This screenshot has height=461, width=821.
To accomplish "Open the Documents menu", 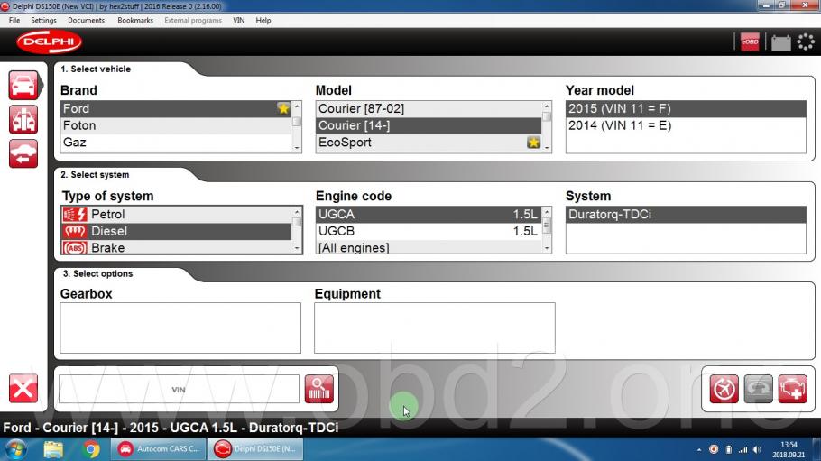I will pyautogui.click(x=86, y=21).
